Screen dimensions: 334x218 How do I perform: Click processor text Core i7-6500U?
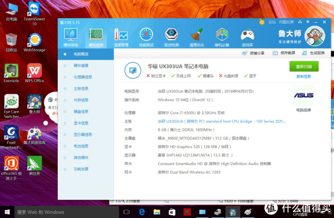[x=191, y=113]
